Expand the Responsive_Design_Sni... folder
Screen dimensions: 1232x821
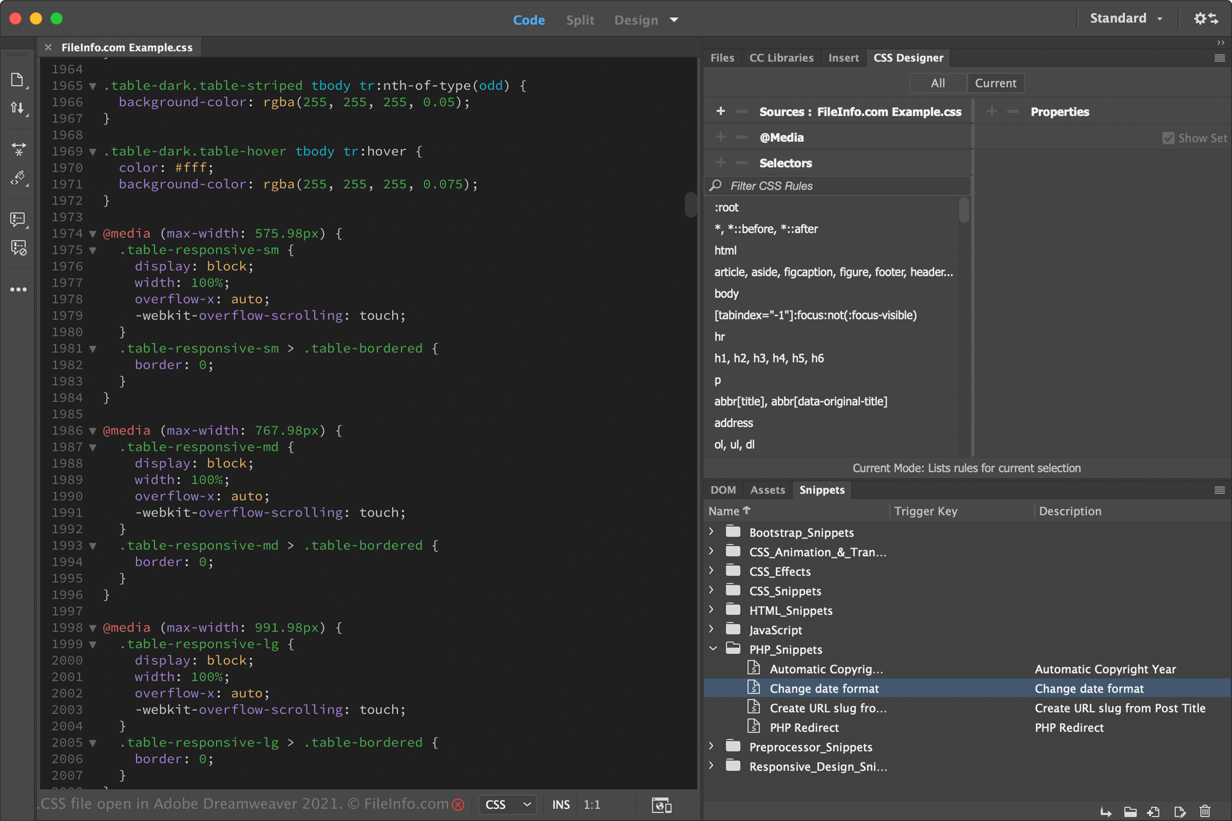(715, 766)
